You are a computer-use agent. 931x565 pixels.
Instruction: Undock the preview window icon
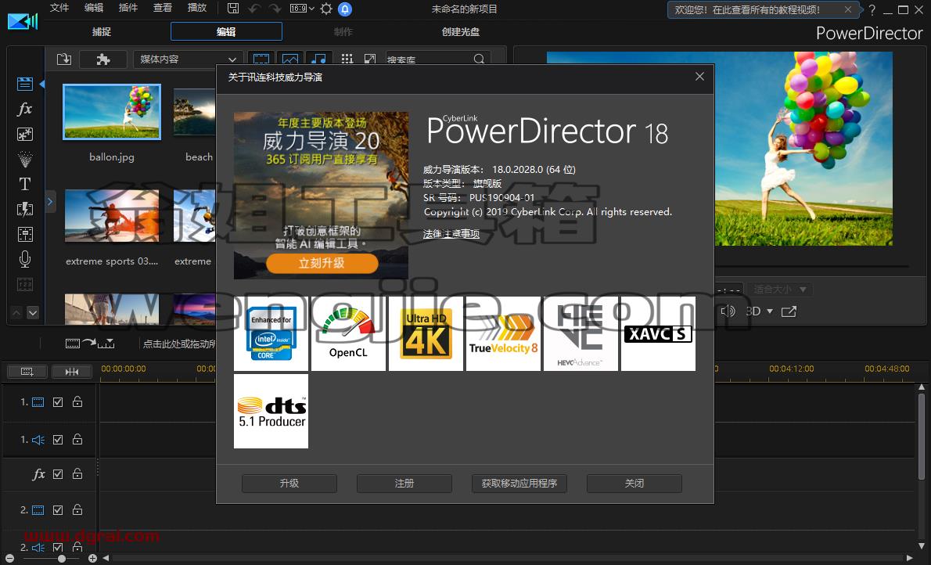789,311
